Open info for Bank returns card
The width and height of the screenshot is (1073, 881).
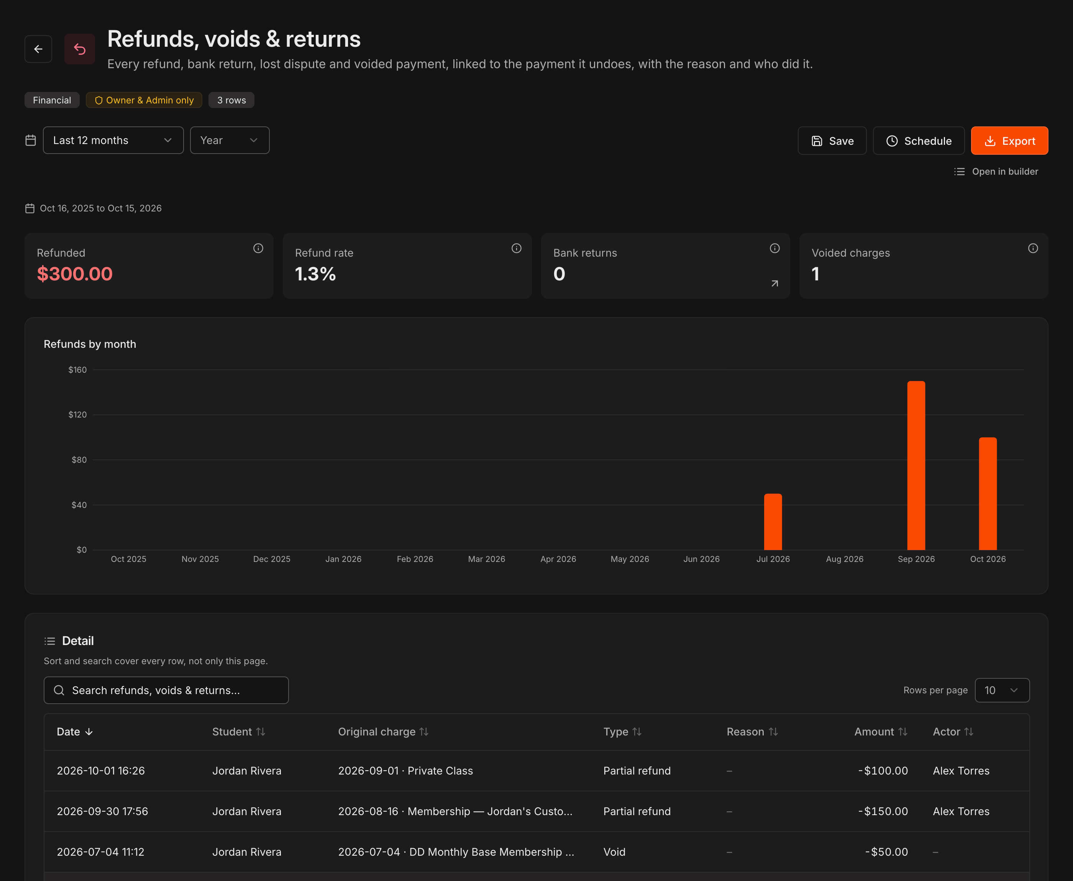click(774, 248)
